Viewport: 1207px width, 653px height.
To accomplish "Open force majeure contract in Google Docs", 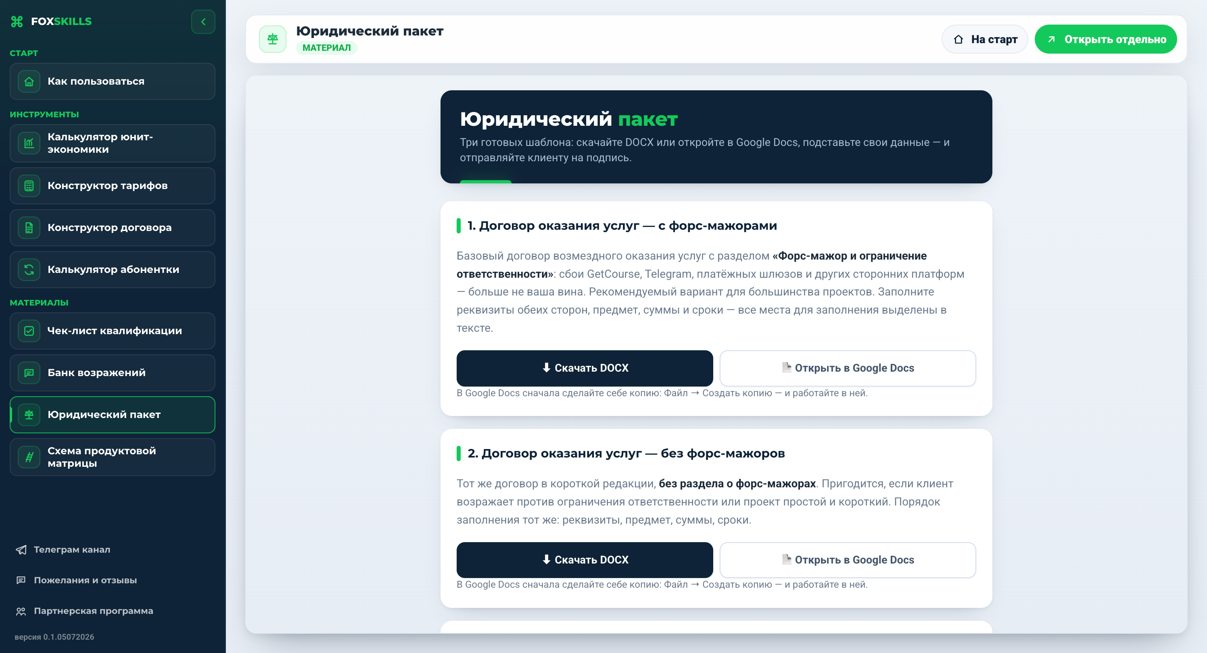I will (848, 368).
